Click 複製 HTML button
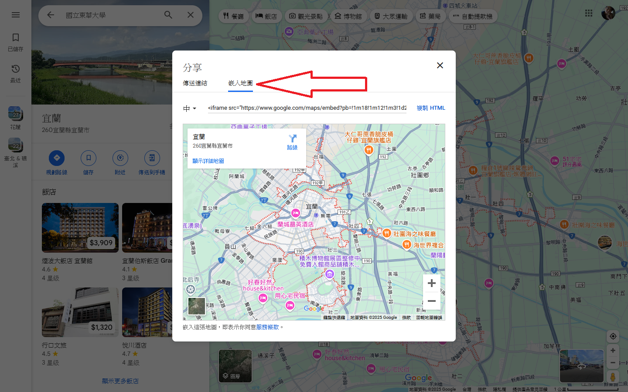 coord(430,108)
